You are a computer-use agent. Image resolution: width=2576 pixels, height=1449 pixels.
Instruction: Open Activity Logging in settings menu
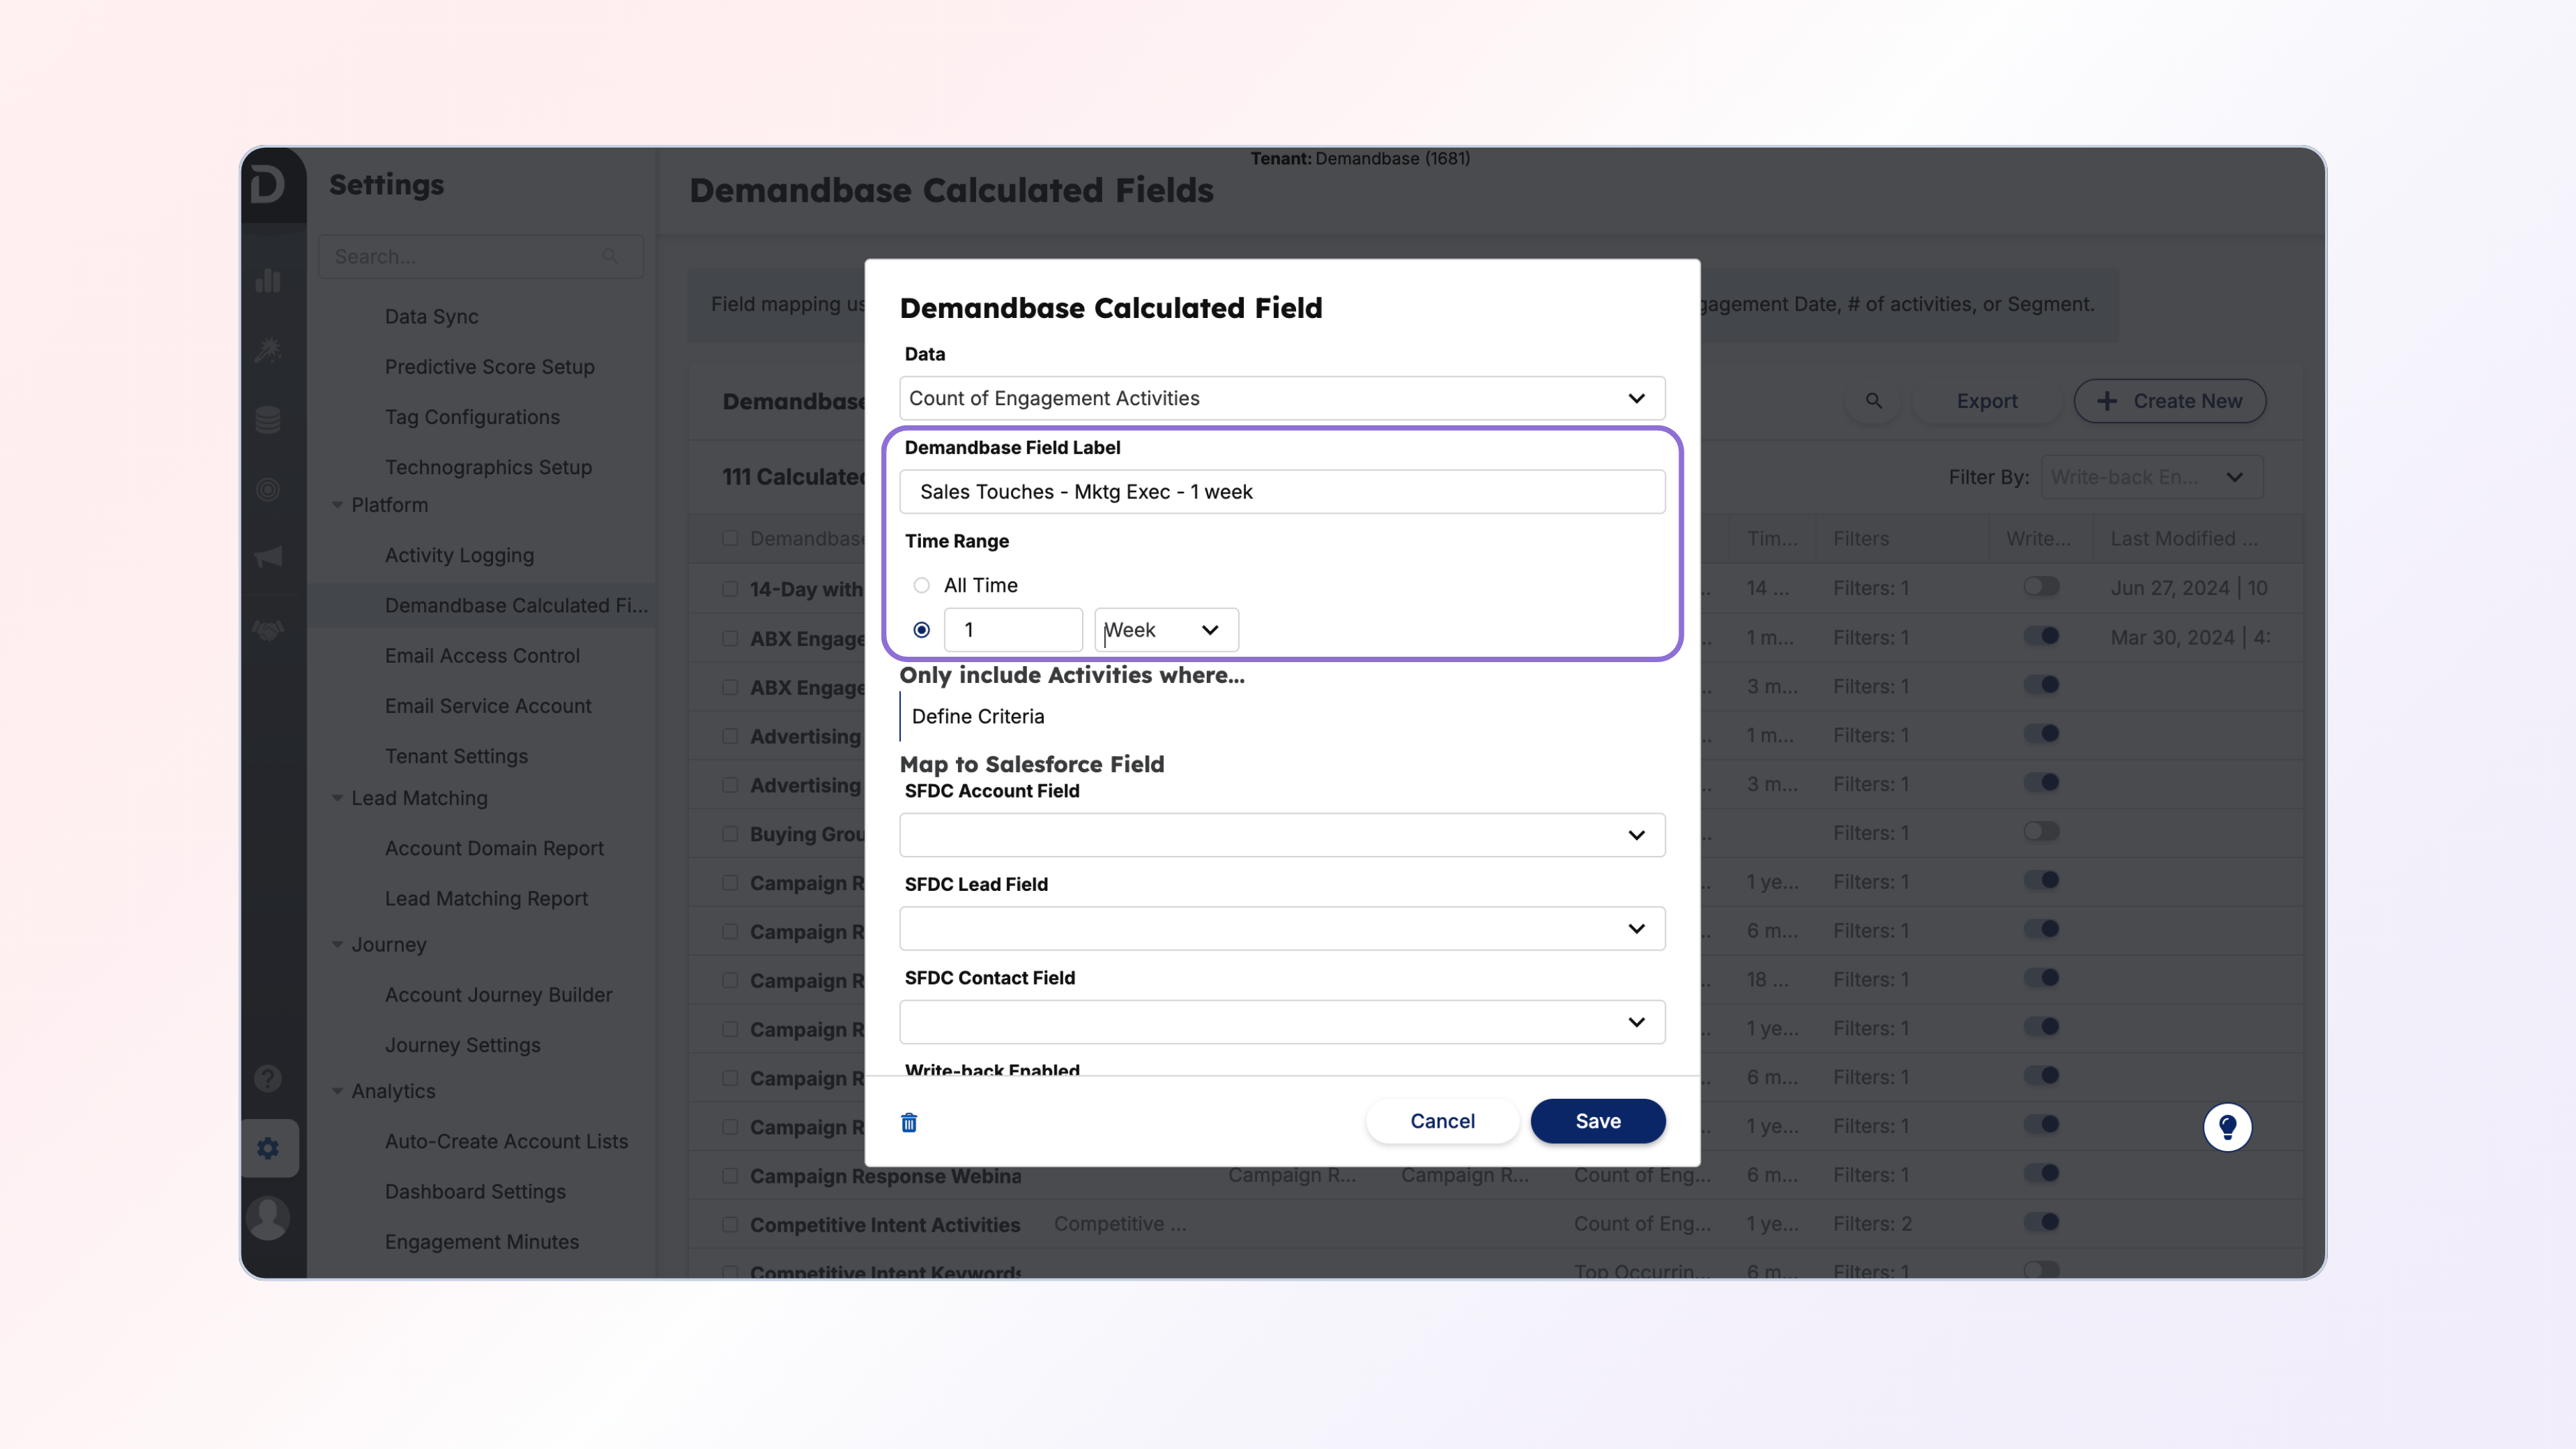tap(459, 555)
